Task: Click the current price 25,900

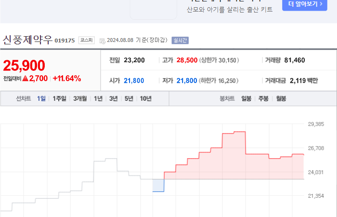Action: [x=24, y=66]
